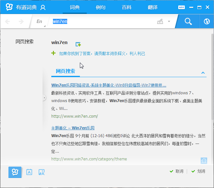Click the win7en search input field
This screenshot has width=214, height=188.
click(102, 21)
